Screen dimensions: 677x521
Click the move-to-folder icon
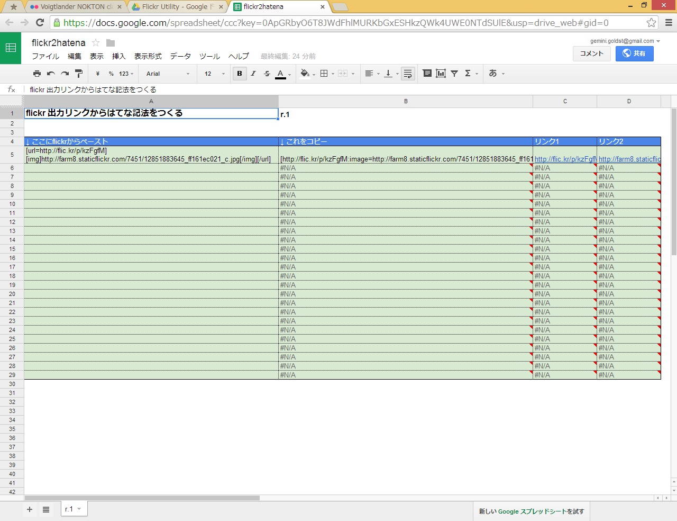[111, 42]
